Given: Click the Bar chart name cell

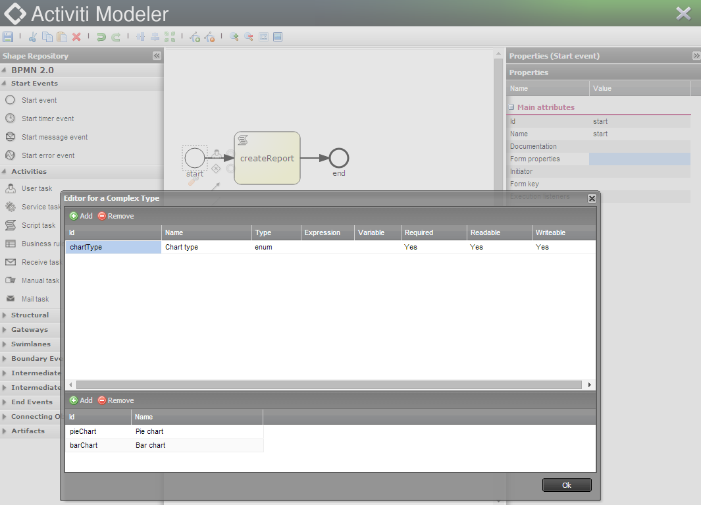Looking at the screenshot, I should [x=197, y=445].
